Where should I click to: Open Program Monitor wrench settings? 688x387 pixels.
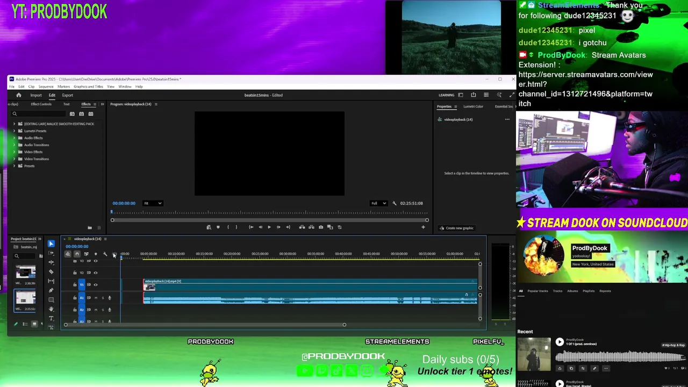pos(395,203)
